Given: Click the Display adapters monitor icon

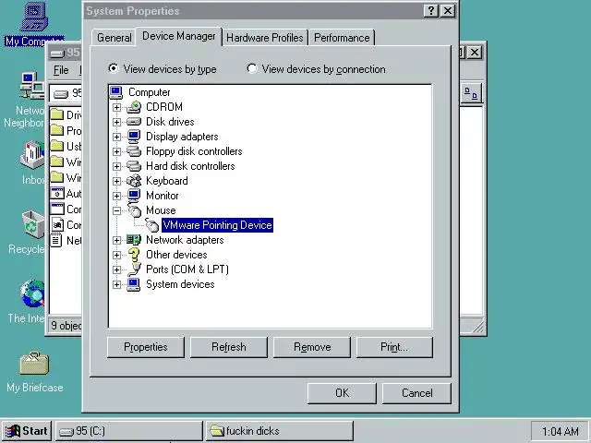Looking at the screenshot, I should [134, 137].
